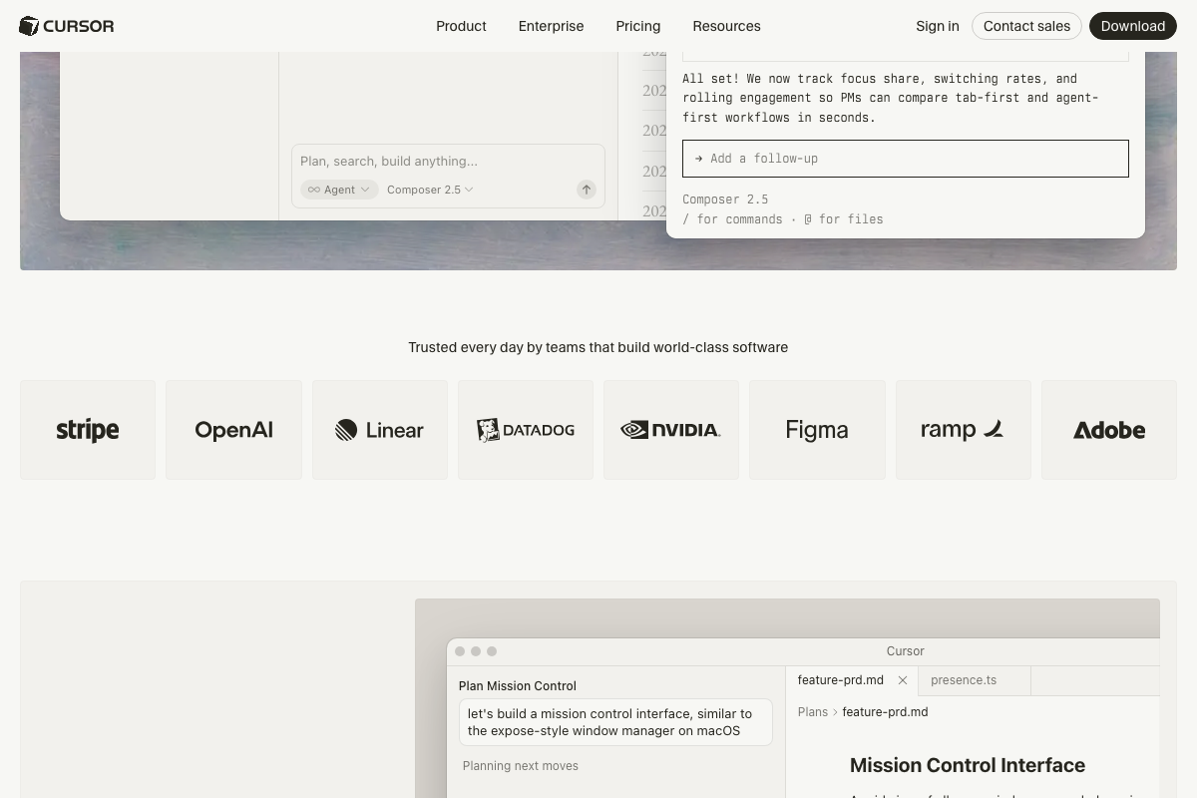Click the Ramp logo card
The width and height of the screenshot is (1197, 798).
(964, 430)
